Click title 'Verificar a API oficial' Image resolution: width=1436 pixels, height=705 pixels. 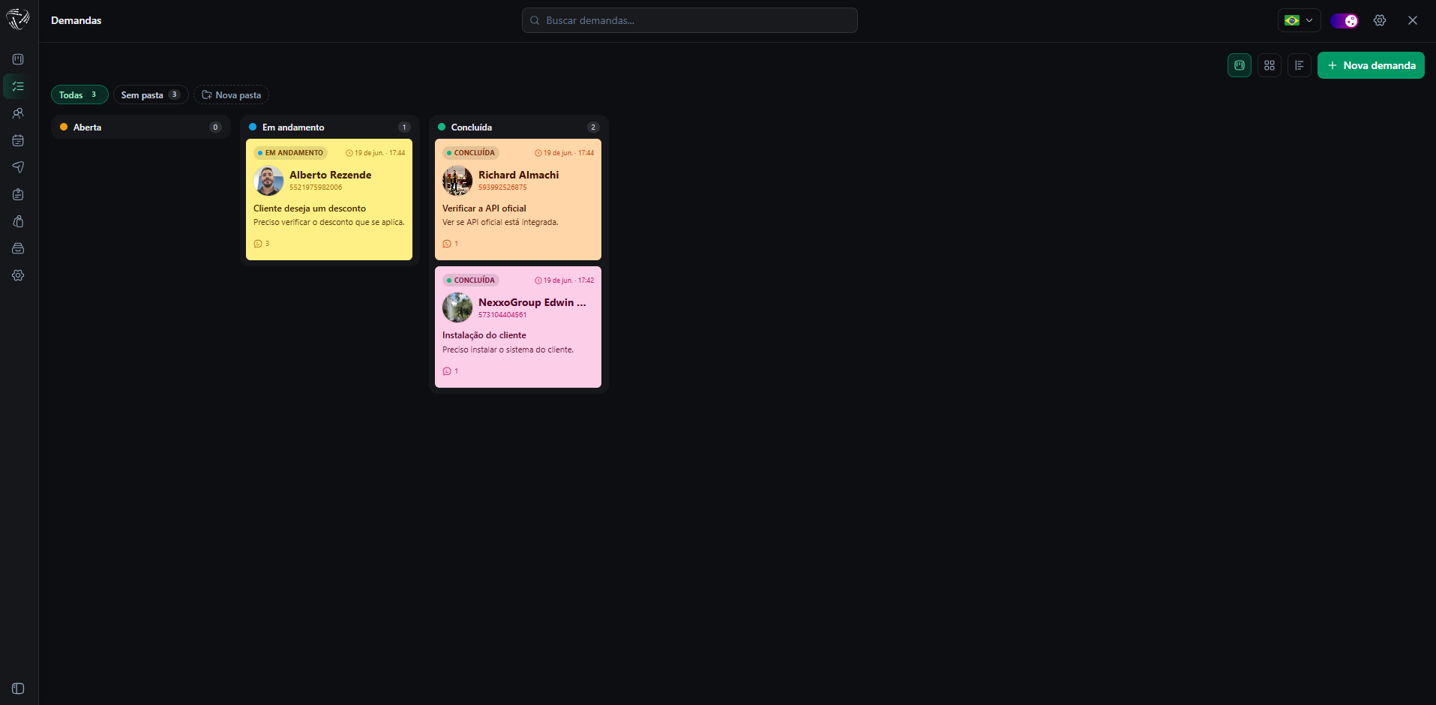tap(484, 208)
